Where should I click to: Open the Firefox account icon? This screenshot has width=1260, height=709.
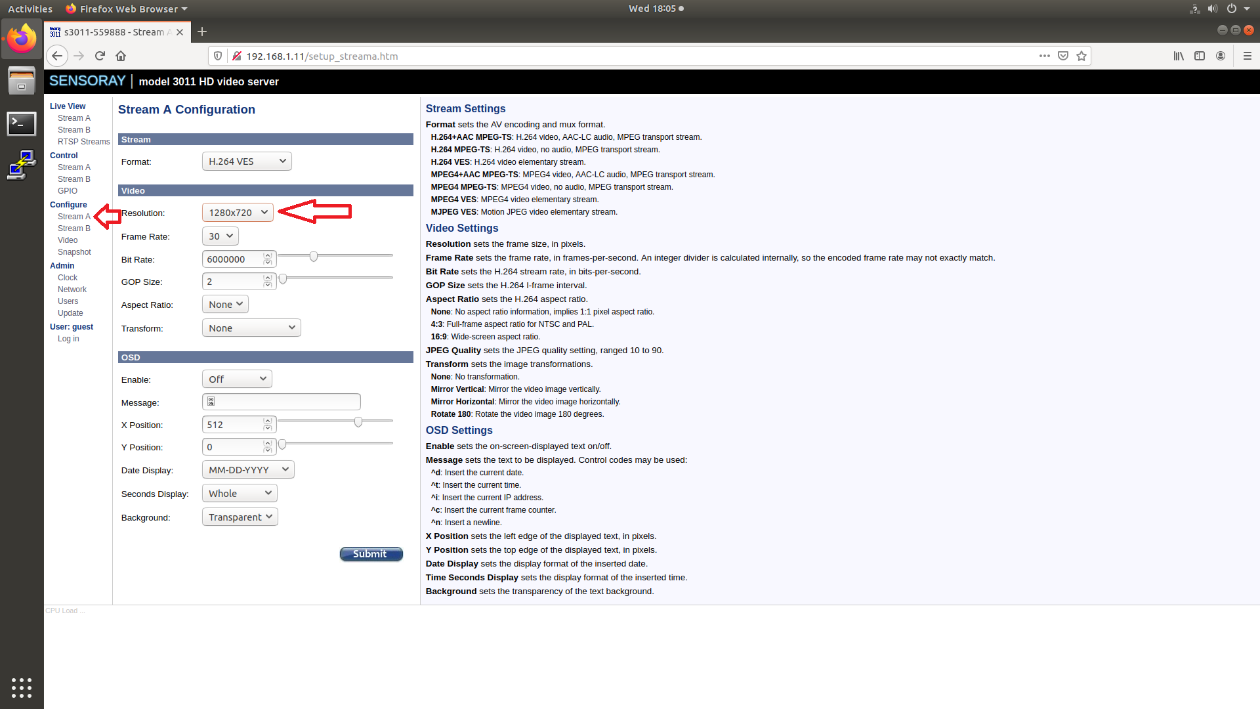coord(1221,56)
